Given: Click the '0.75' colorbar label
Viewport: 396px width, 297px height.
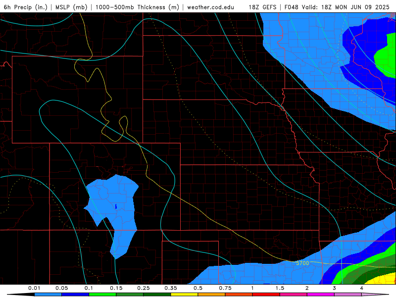Looking at the screenshot, I should (225, 288).
